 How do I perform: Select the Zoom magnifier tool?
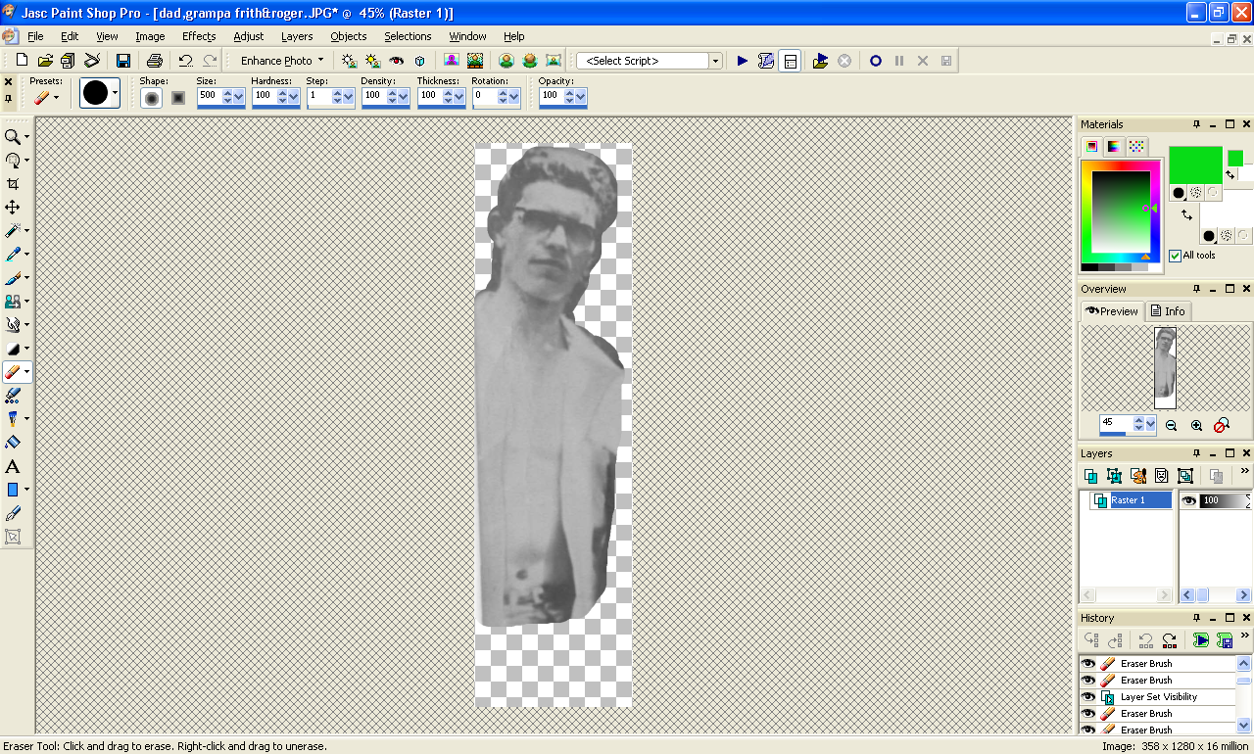13,137
